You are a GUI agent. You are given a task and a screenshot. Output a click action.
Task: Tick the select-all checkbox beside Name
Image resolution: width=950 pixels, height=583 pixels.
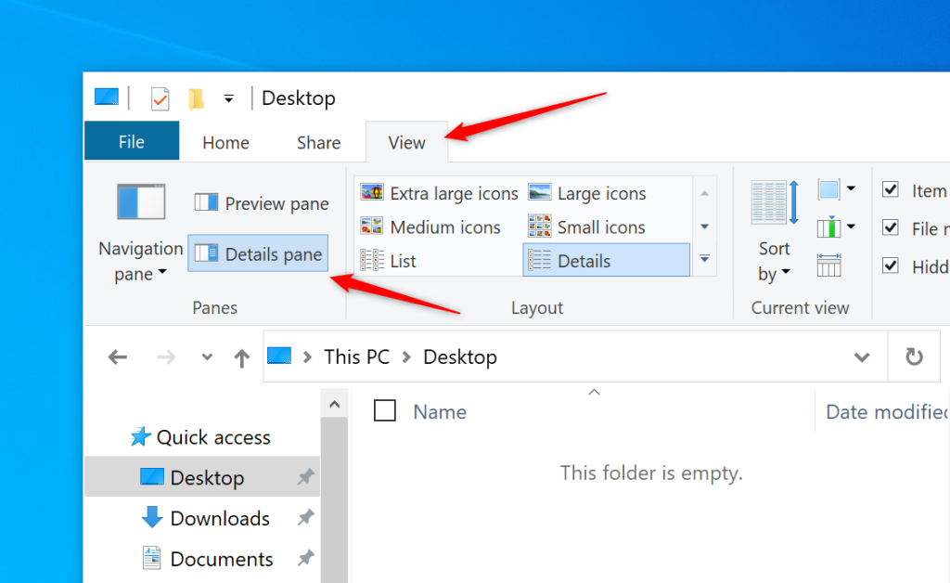pyautogui.click(x=385, y=411)
